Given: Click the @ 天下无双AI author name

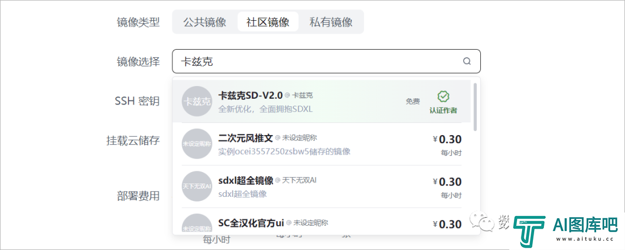Looking at the screenshot, I should 296,181.
